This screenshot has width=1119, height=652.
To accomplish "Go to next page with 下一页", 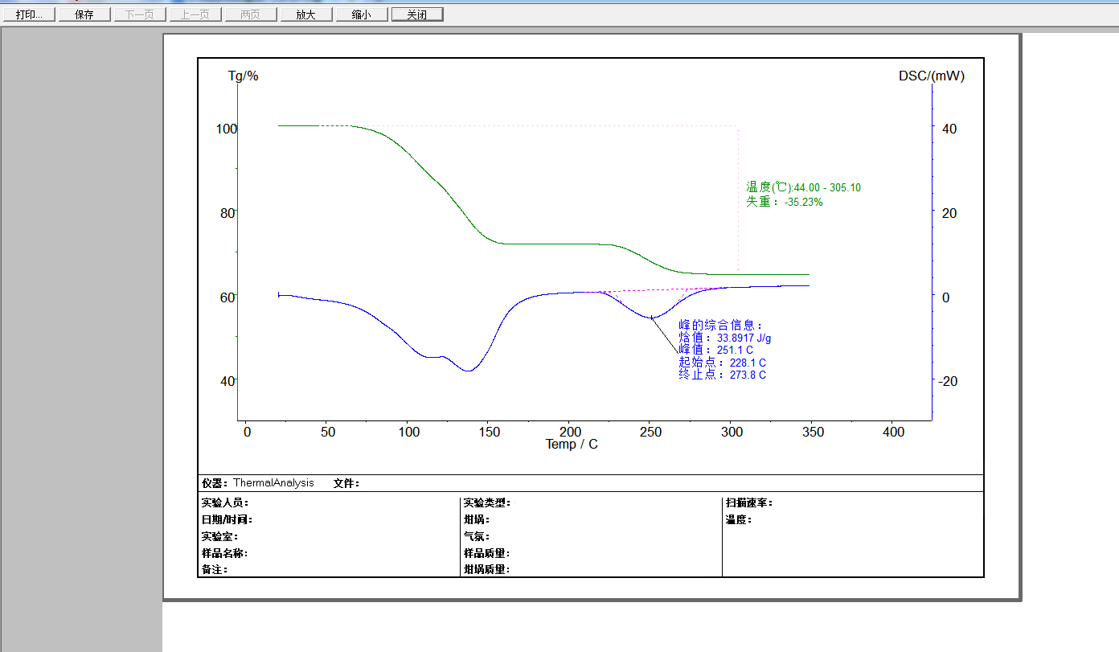I will (x=140, y=14).
